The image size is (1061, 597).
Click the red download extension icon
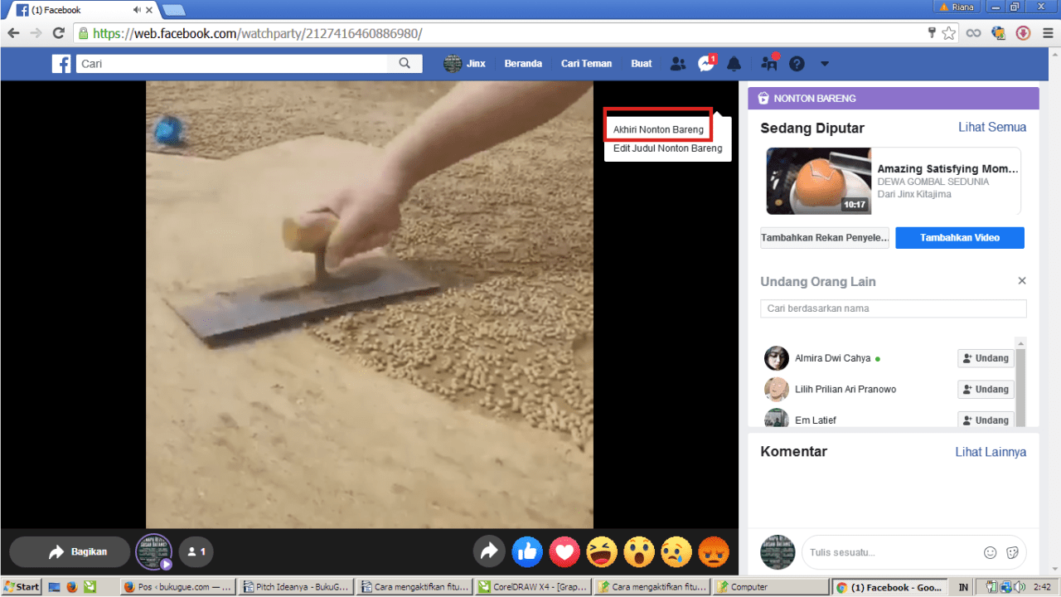(x=1024, y=33)
